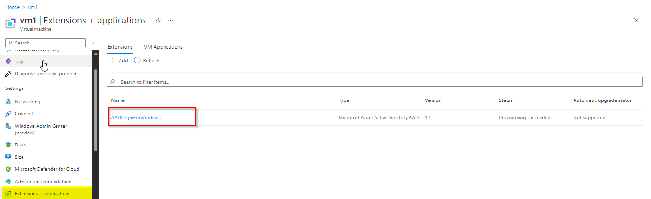Focus the Search to filter items field

[x=375, y=82]
